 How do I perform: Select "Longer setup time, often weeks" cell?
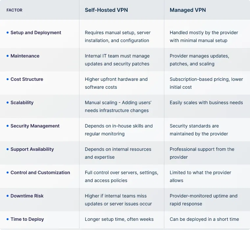119,219
